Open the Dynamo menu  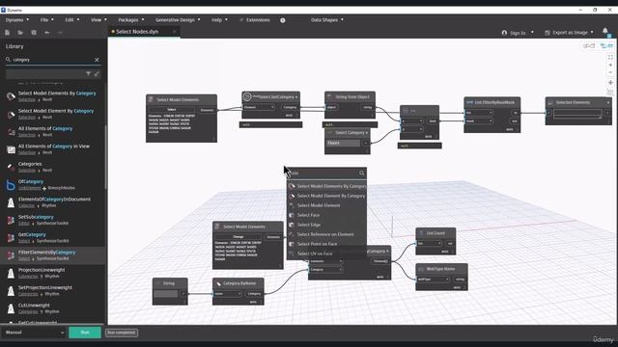(16, 19)
